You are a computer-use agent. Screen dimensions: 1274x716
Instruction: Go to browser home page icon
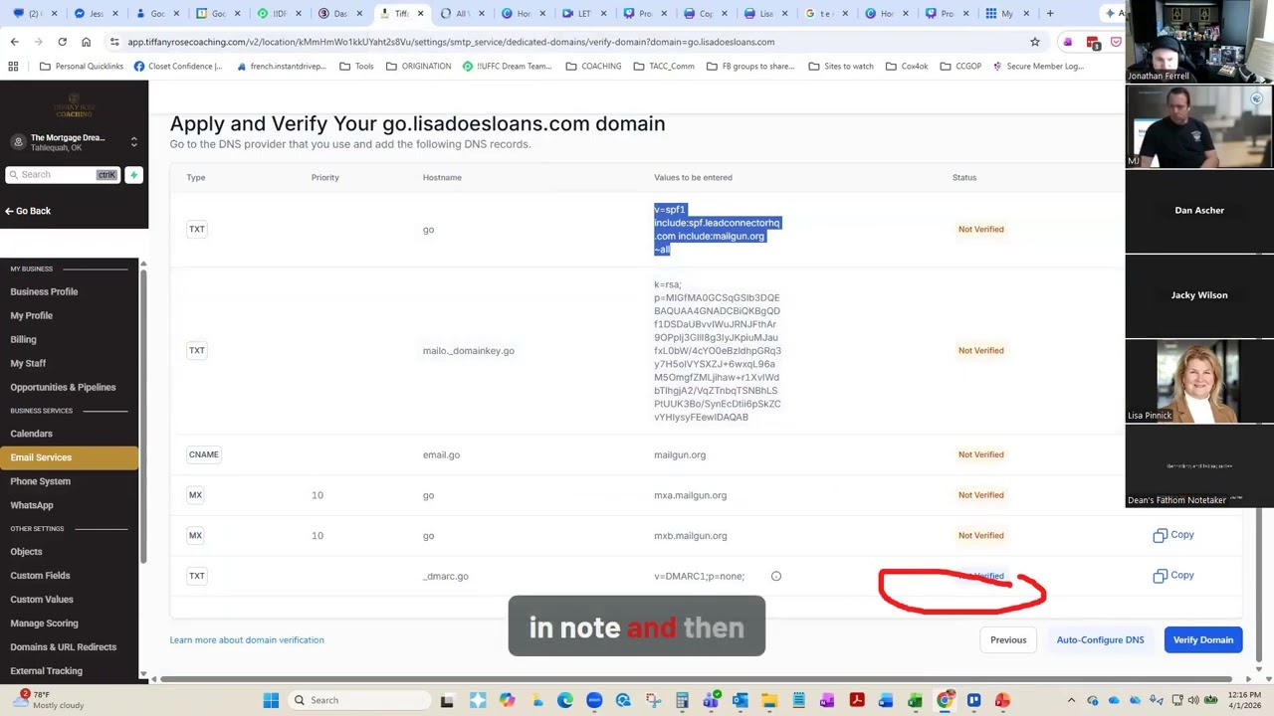pos(86,42)
